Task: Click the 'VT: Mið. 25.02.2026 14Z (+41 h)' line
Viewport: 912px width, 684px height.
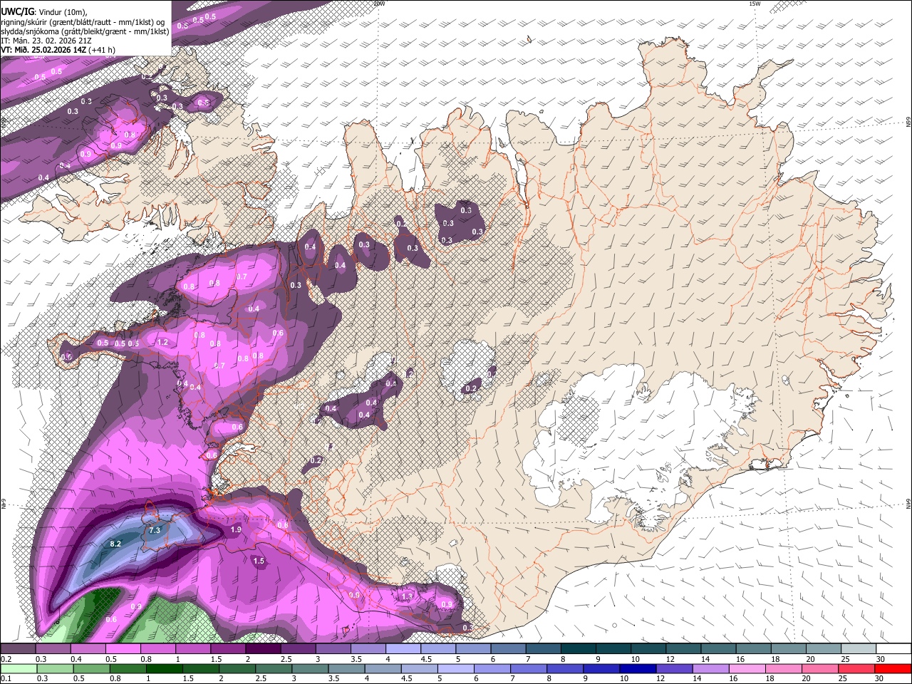Action: pos(58,50)
